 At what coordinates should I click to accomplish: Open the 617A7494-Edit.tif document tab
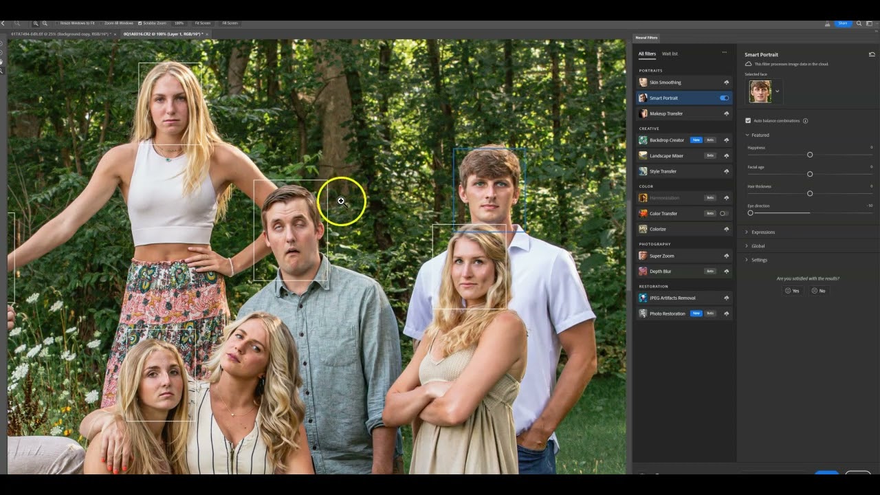(x=60, y=33)
